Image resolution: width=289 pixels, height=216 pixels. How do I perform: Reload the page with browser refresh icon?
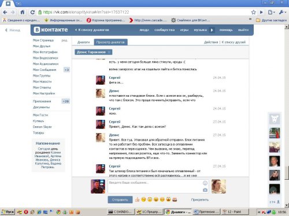pos(32,12)
